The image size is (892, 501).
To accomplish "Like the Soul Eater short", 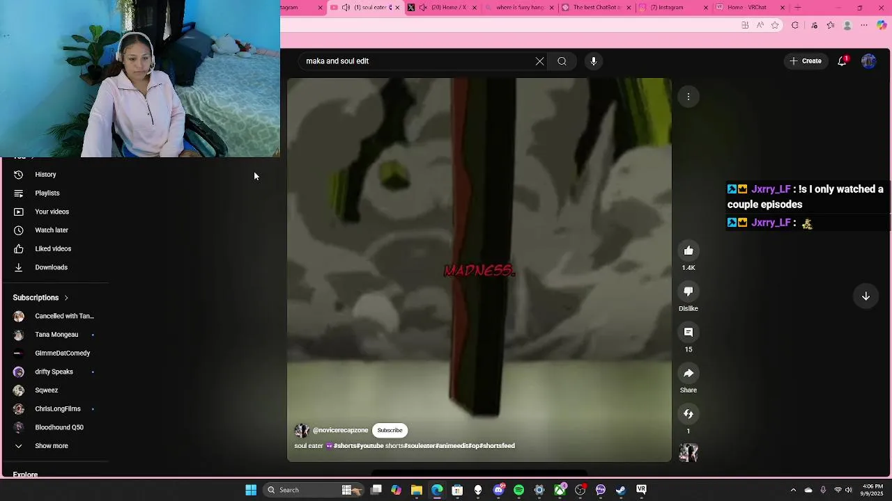I will (689, 250).
